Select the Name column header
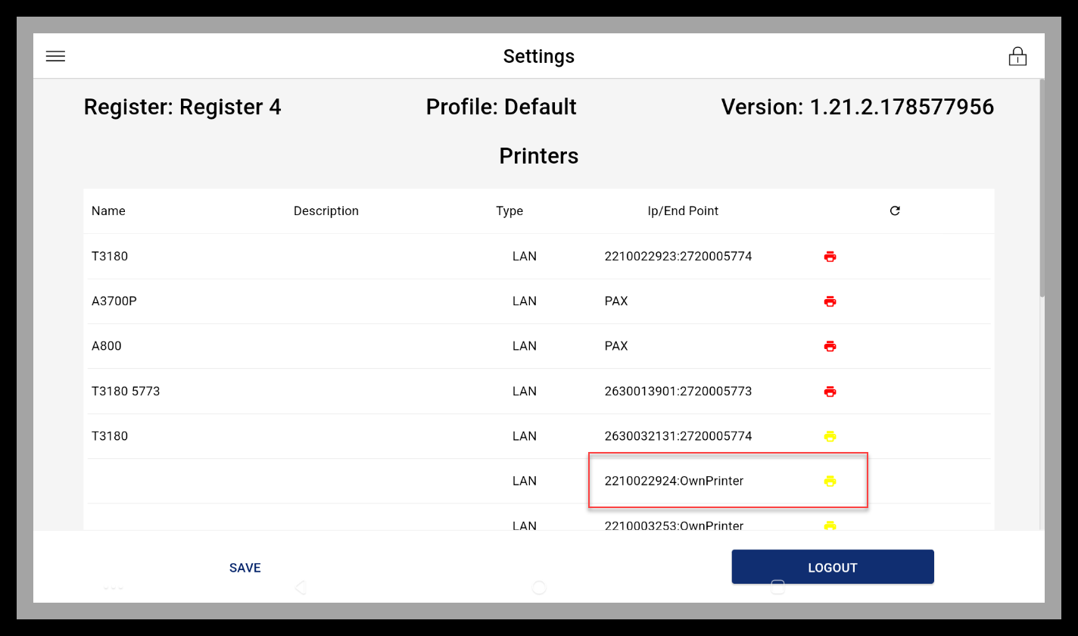 pyautogui.click(x=108, y=210)
